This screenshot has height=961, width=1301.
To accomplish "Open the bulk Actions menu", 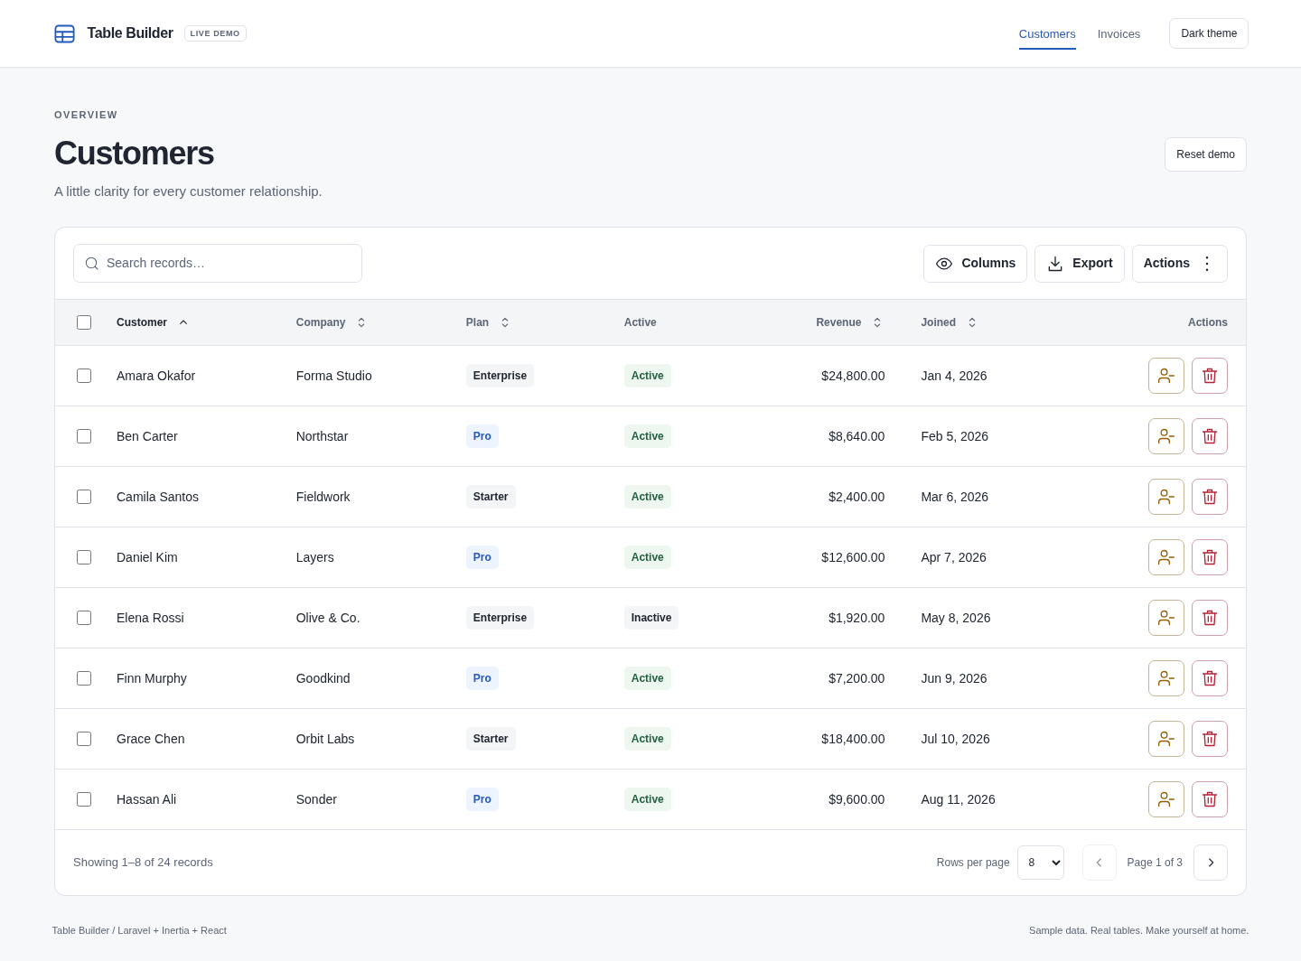I will click(1180, 264).
